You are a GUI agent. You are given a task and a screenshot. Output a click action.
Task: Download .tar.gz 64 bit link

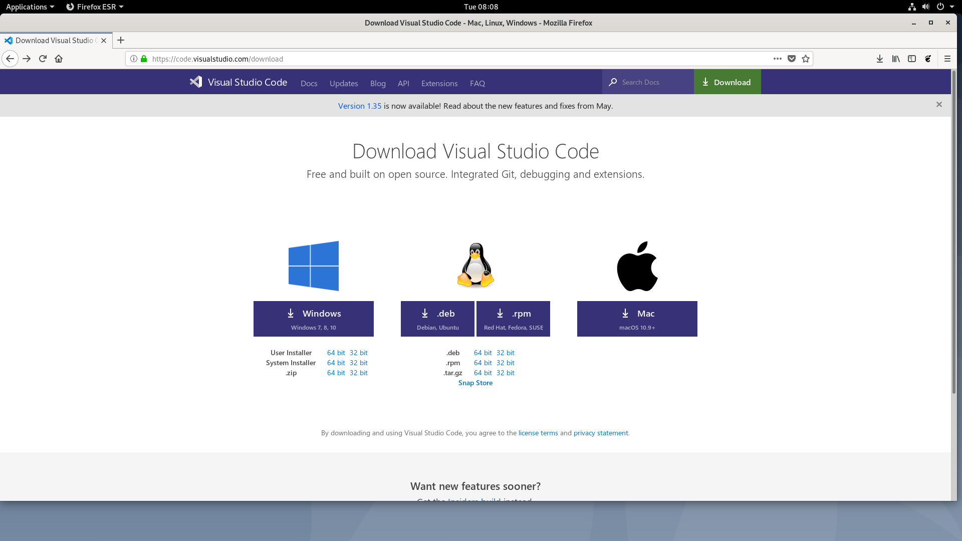click(483, 373)
